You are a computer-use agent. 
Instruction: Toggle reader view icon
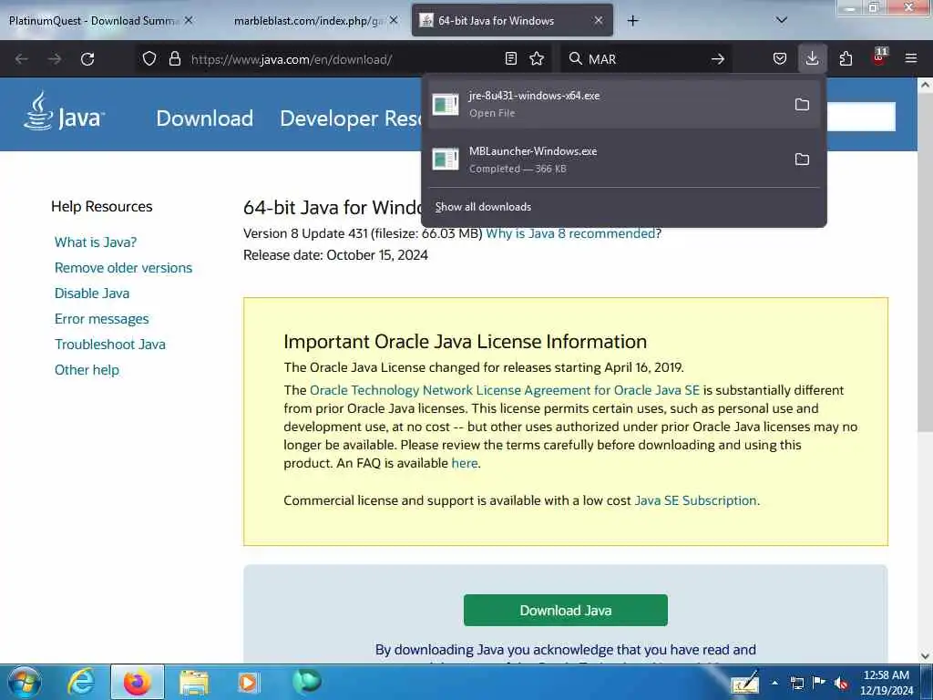point(510,58)
